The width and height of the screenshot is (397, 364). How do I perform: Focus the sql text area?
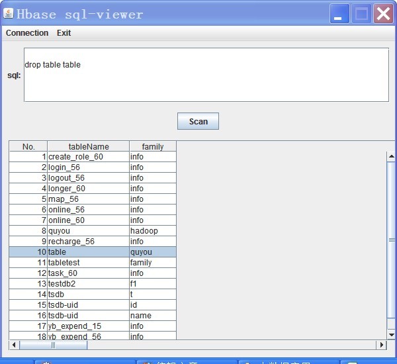coord(206,75)
